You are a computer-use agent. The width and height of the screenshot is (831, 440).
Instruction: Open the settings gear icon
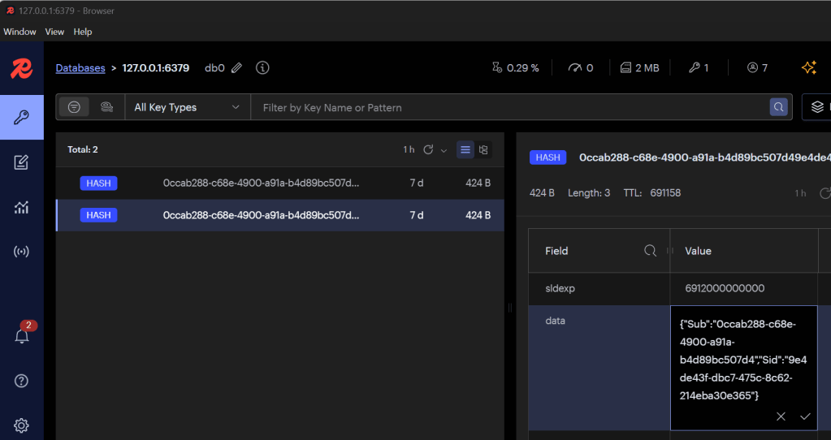click(22, 425)
